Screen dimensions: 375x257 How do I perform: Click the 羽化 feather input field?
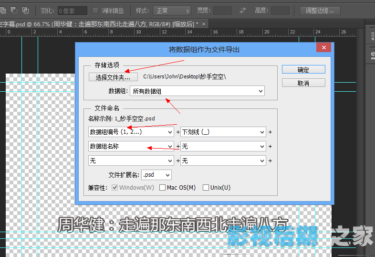72,10
